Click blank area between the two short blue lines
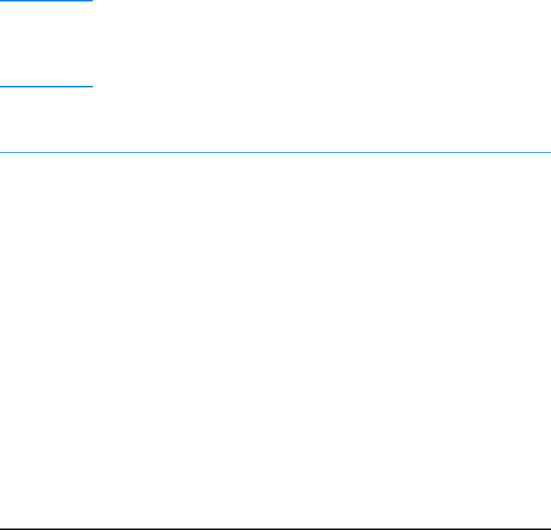The image size is (551, 530). [46, 44]
